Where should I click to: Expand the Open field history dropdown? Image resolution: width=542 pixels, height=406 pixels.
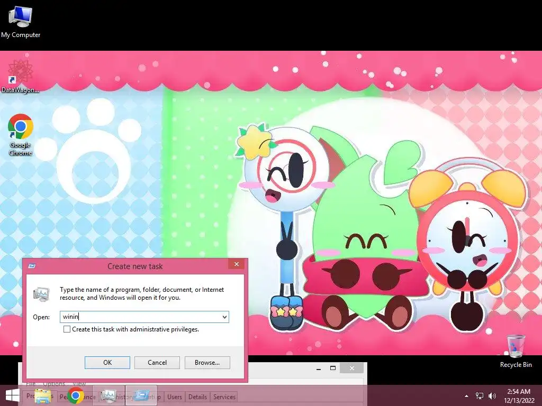[x=224, y=317]
